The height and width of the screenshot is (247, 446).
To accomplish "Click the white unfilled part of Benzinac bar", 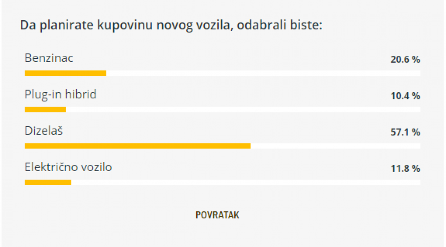I will (264, 73).
